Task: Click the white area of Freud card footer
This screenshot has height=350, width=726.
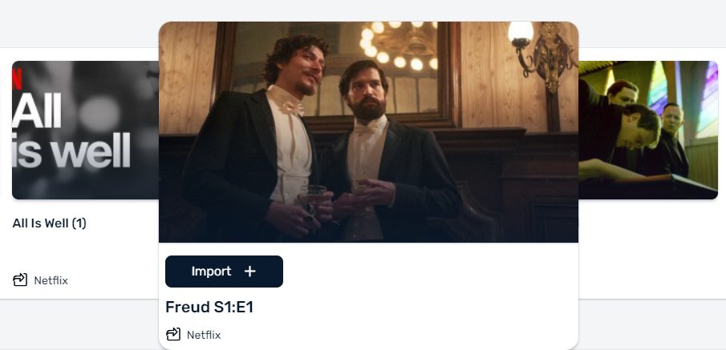Action: coord(416,296)
